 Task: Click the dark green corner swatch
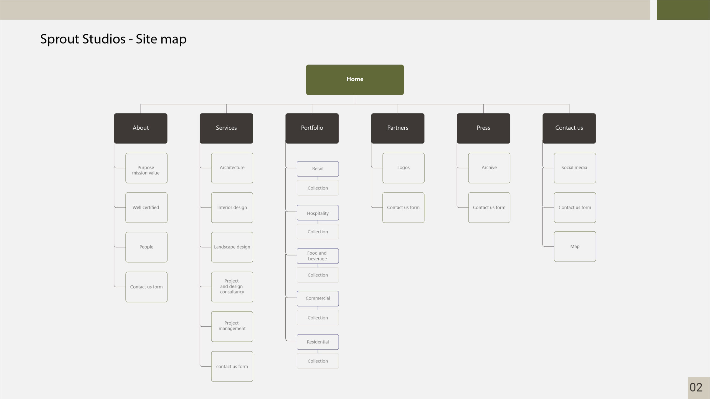click(683, 10)
